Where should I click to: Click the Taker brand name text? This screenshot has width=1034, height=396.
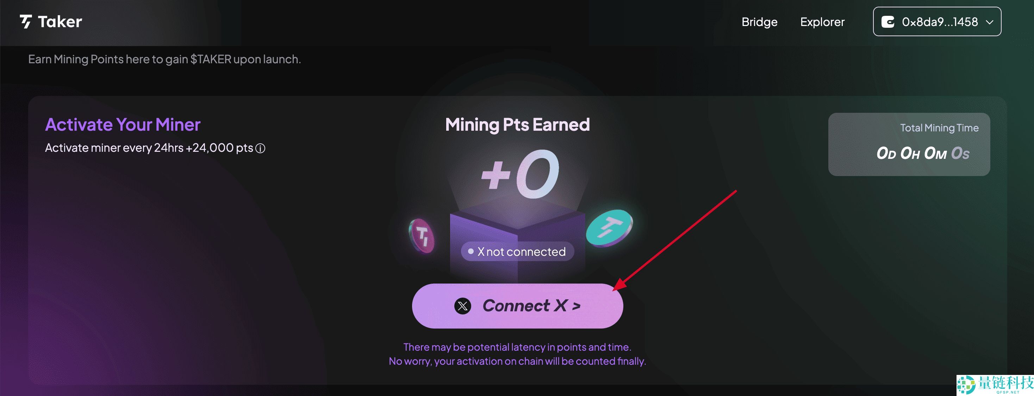pos(60,22)
